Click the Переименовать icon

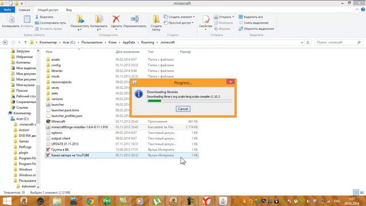tap(135, 19)
